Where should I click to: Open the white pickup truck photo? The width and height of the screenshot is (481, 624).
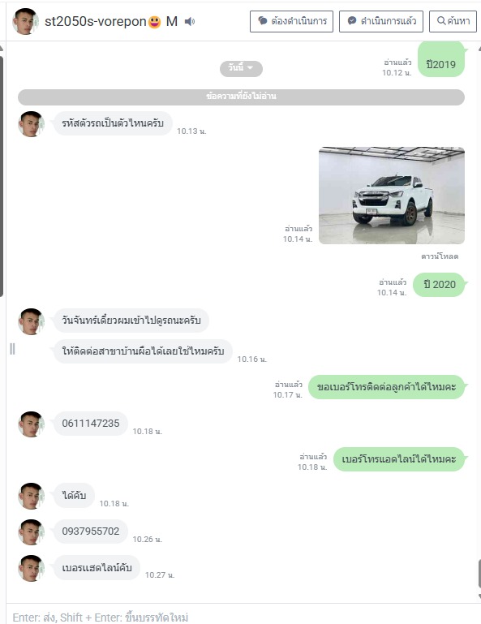392,196
